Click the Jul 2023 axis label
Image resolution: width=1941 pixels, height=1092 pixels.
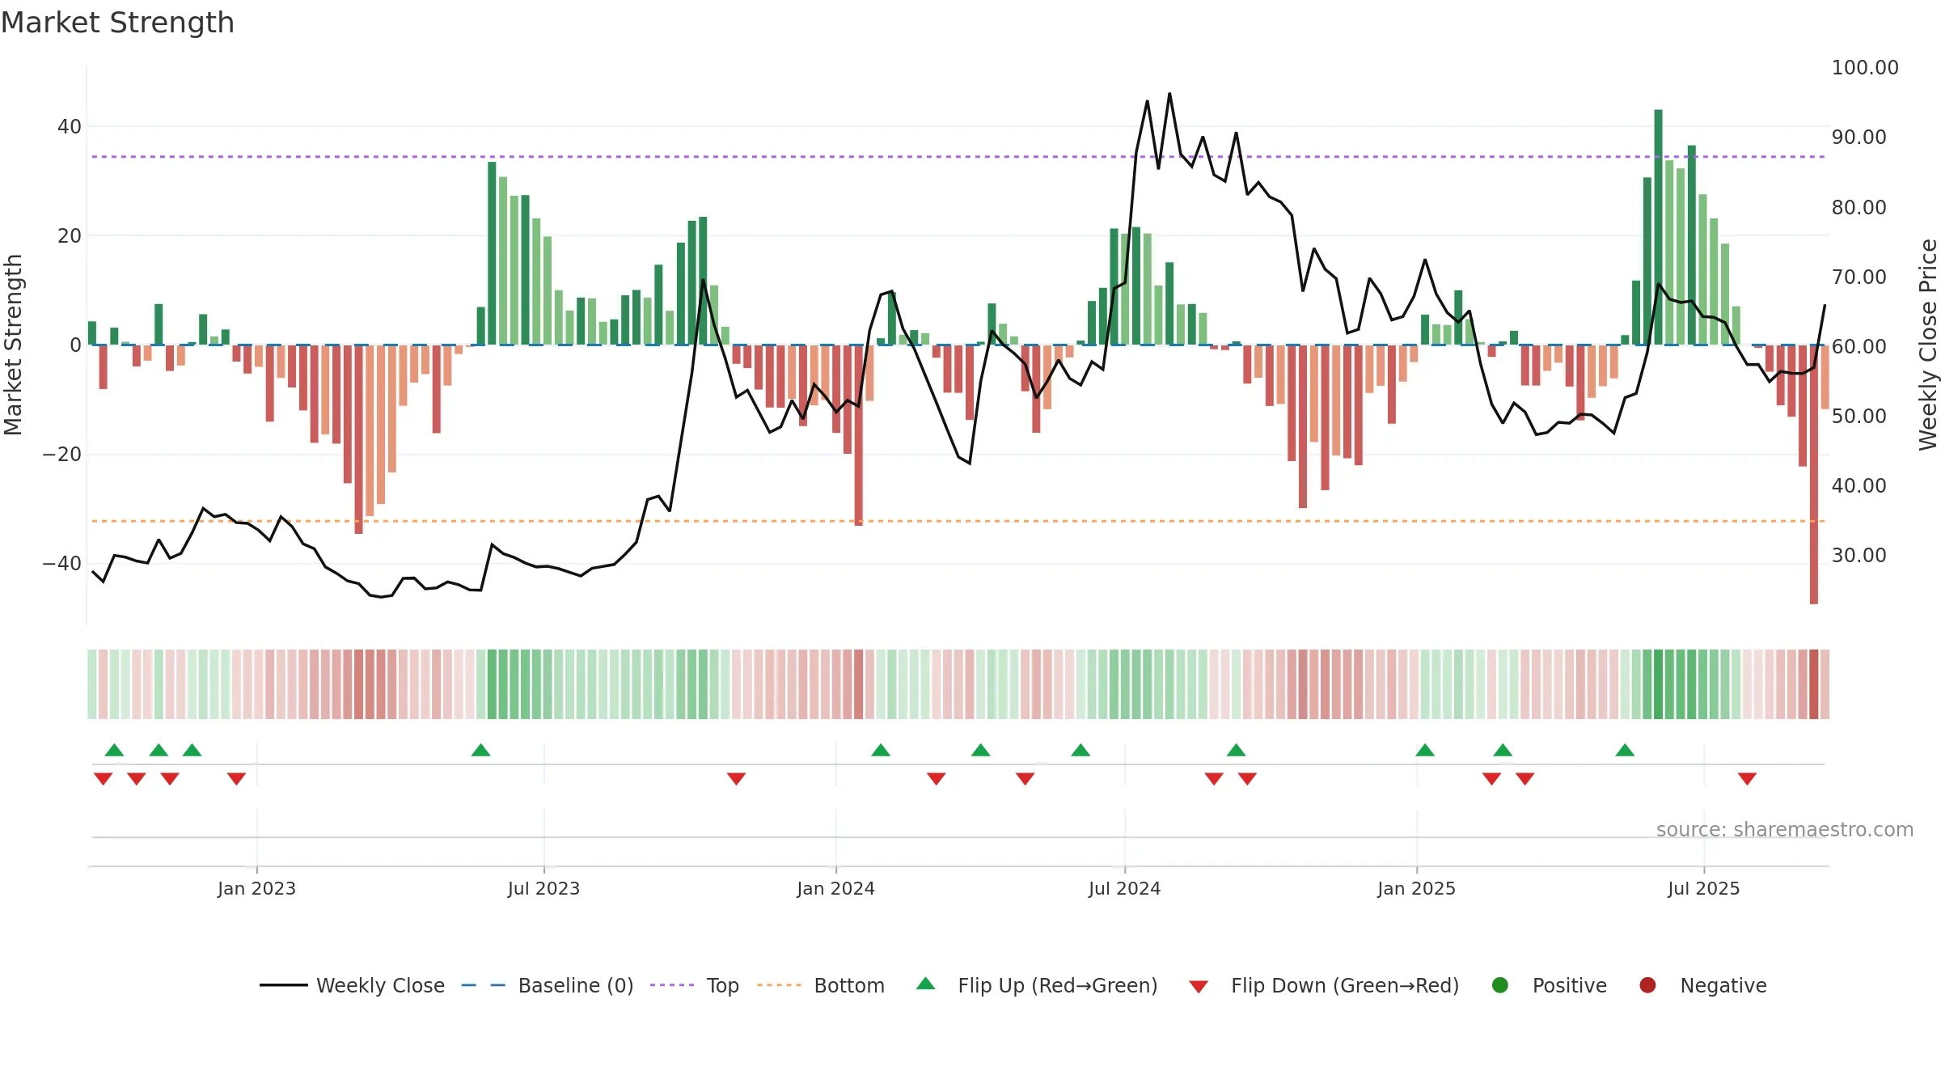click(543, 888)
